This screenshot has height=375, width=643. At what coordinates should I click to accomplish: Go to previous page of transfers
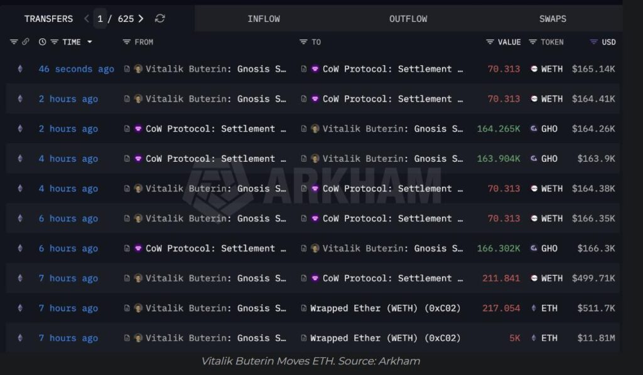pos(87,19)
